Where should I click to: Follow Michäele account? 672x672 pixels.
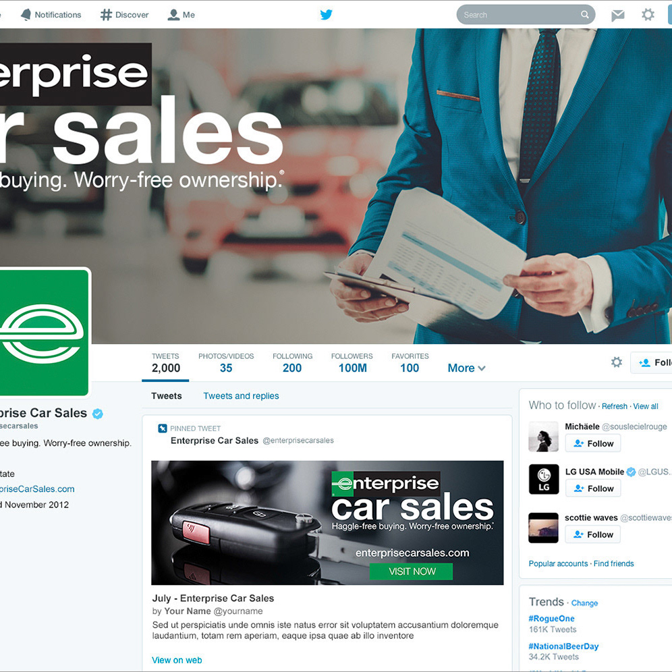pos(593,443)
